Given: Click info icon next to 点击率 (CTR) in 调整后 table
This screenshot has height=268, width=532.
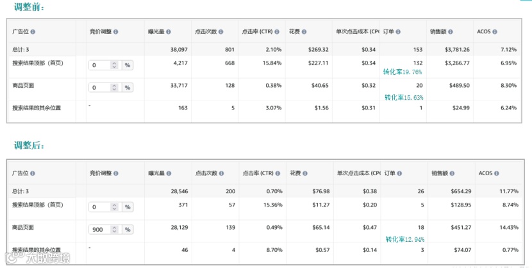Looking at the screenshot, I should pyautogui.click(x=278, y=173).
